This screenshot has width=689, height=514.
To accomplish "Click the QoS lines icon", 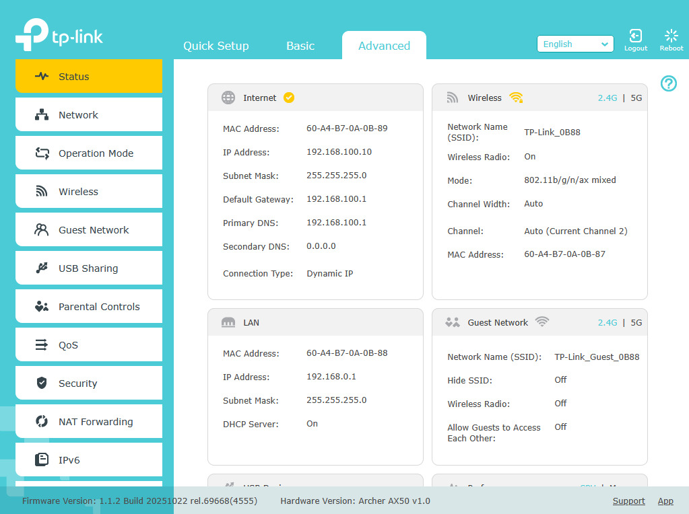I will coord(41,344).
